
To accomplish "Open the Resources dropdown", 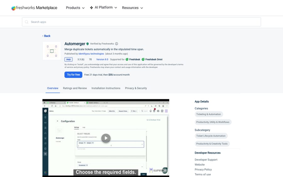I will click(132, 8).
